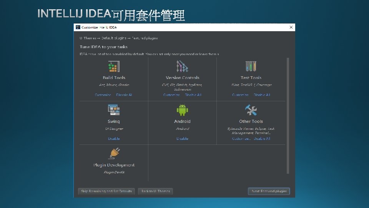Customize Version Controls plugins
The height and width of the screenshot is (208, 369).
tap(171, 95)
